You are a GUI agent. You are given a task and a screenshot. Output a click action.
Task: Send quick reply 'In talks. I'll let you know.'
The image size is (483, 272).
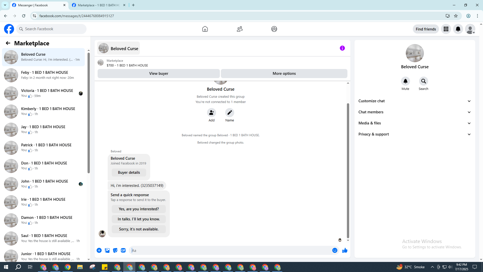(x=139, y=219)
